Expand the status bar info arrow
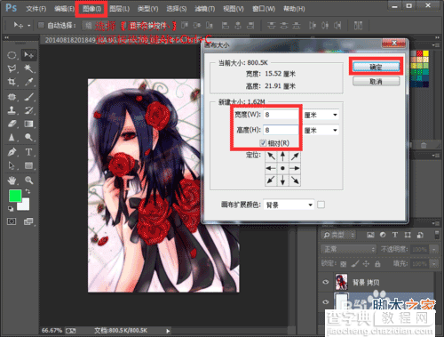The height and width of the screenshot is (337, 444). [x=168, y=331]
